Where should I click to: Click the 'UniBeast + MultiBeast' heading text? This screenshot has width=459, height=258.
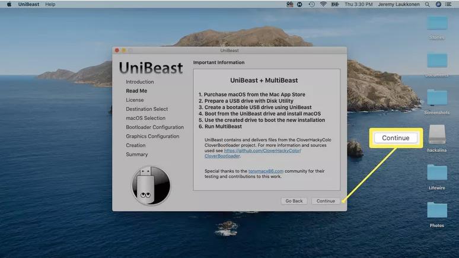pos(264,80)
